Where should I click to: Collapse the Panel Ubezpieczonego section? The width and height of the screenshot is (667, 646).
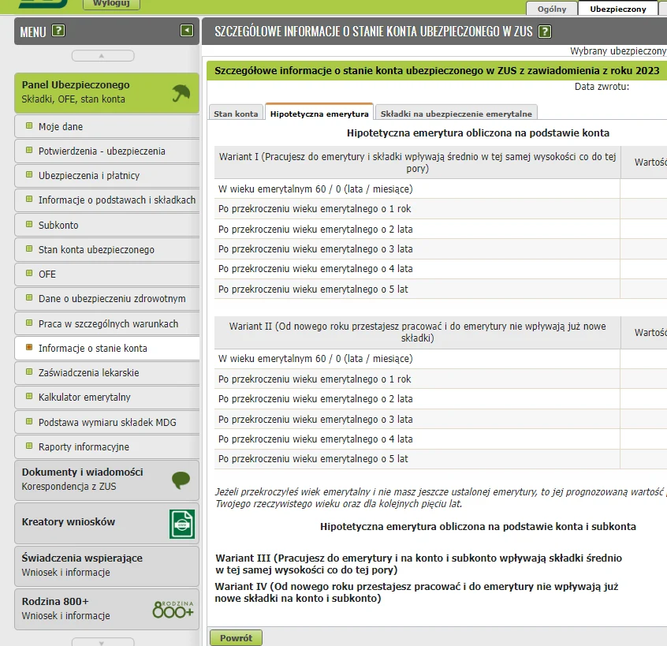(76, 91)
